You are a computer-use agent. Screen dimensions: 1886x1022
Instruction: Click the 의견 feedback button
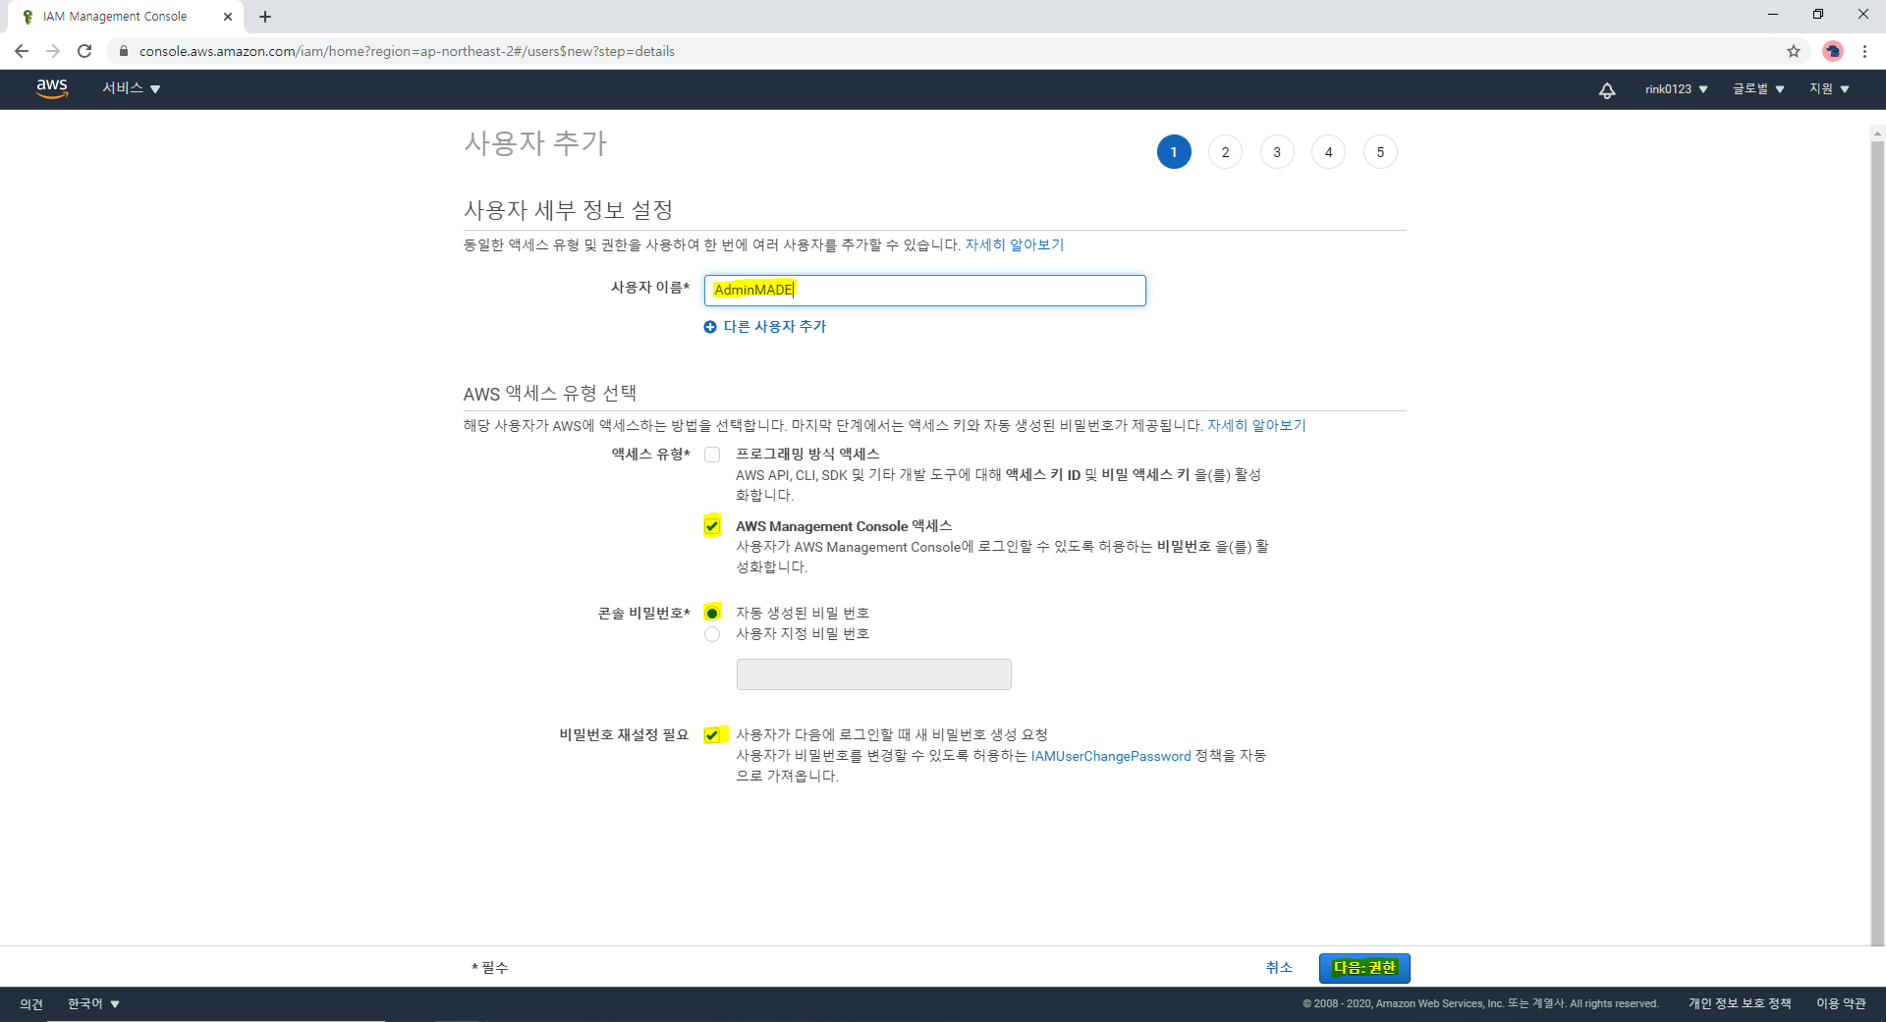click(31, 1003)
